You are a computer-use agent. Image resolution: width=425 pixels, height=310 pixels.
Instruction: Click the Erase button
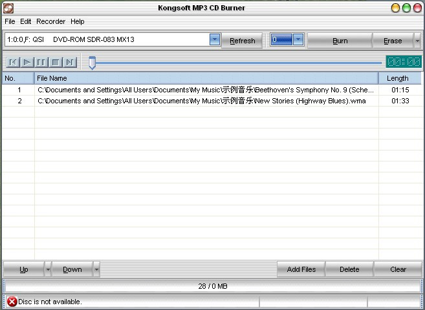(x=393, y=41)
